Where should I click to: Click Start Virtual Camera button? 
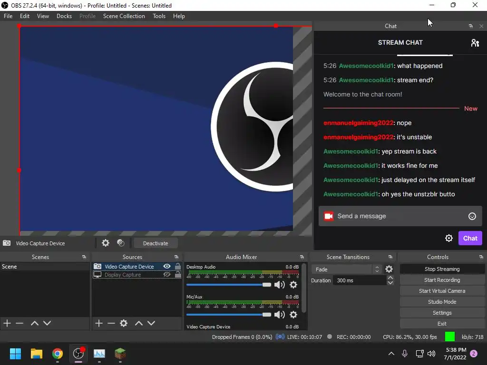(x=442, y=291)
